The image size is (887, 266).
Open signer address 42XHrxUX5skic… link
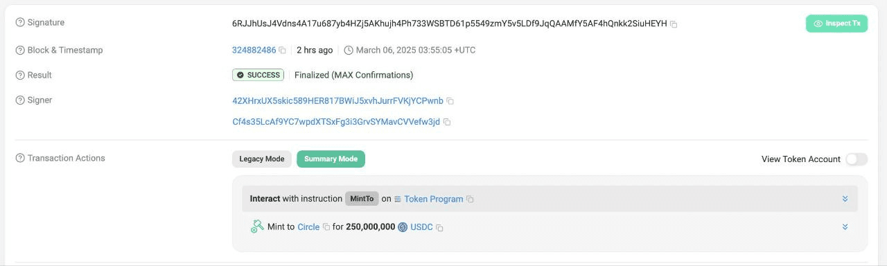click(337, 101)
